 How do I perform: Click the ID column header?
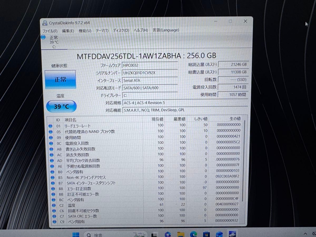pyautogui.click(x=58, y=120)
